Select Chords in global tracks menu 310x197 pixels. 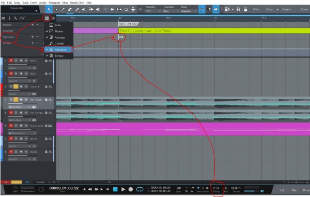58,44
